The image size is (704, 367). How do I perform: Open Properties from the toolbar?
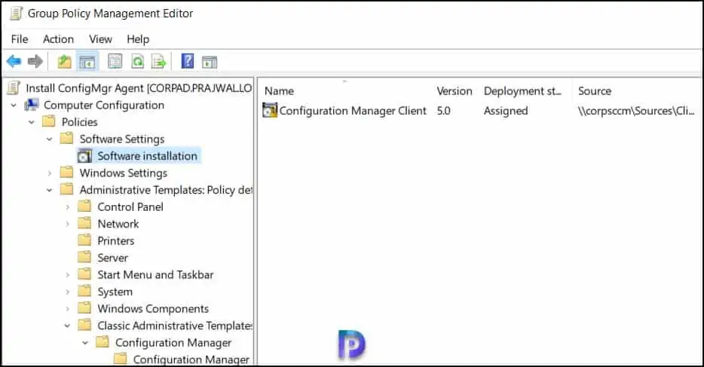click(x=115, y=62)
